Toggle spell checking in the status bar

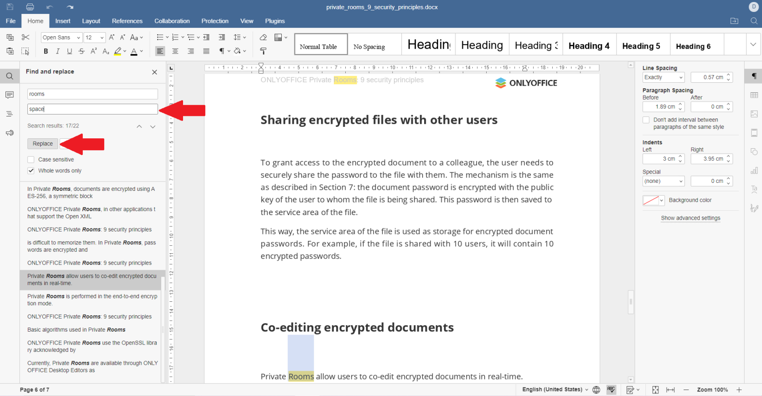(x=611, y=390)
